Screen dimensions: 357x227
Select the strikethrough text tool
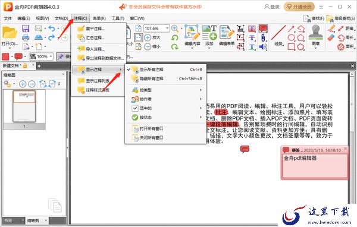(252, 38)
